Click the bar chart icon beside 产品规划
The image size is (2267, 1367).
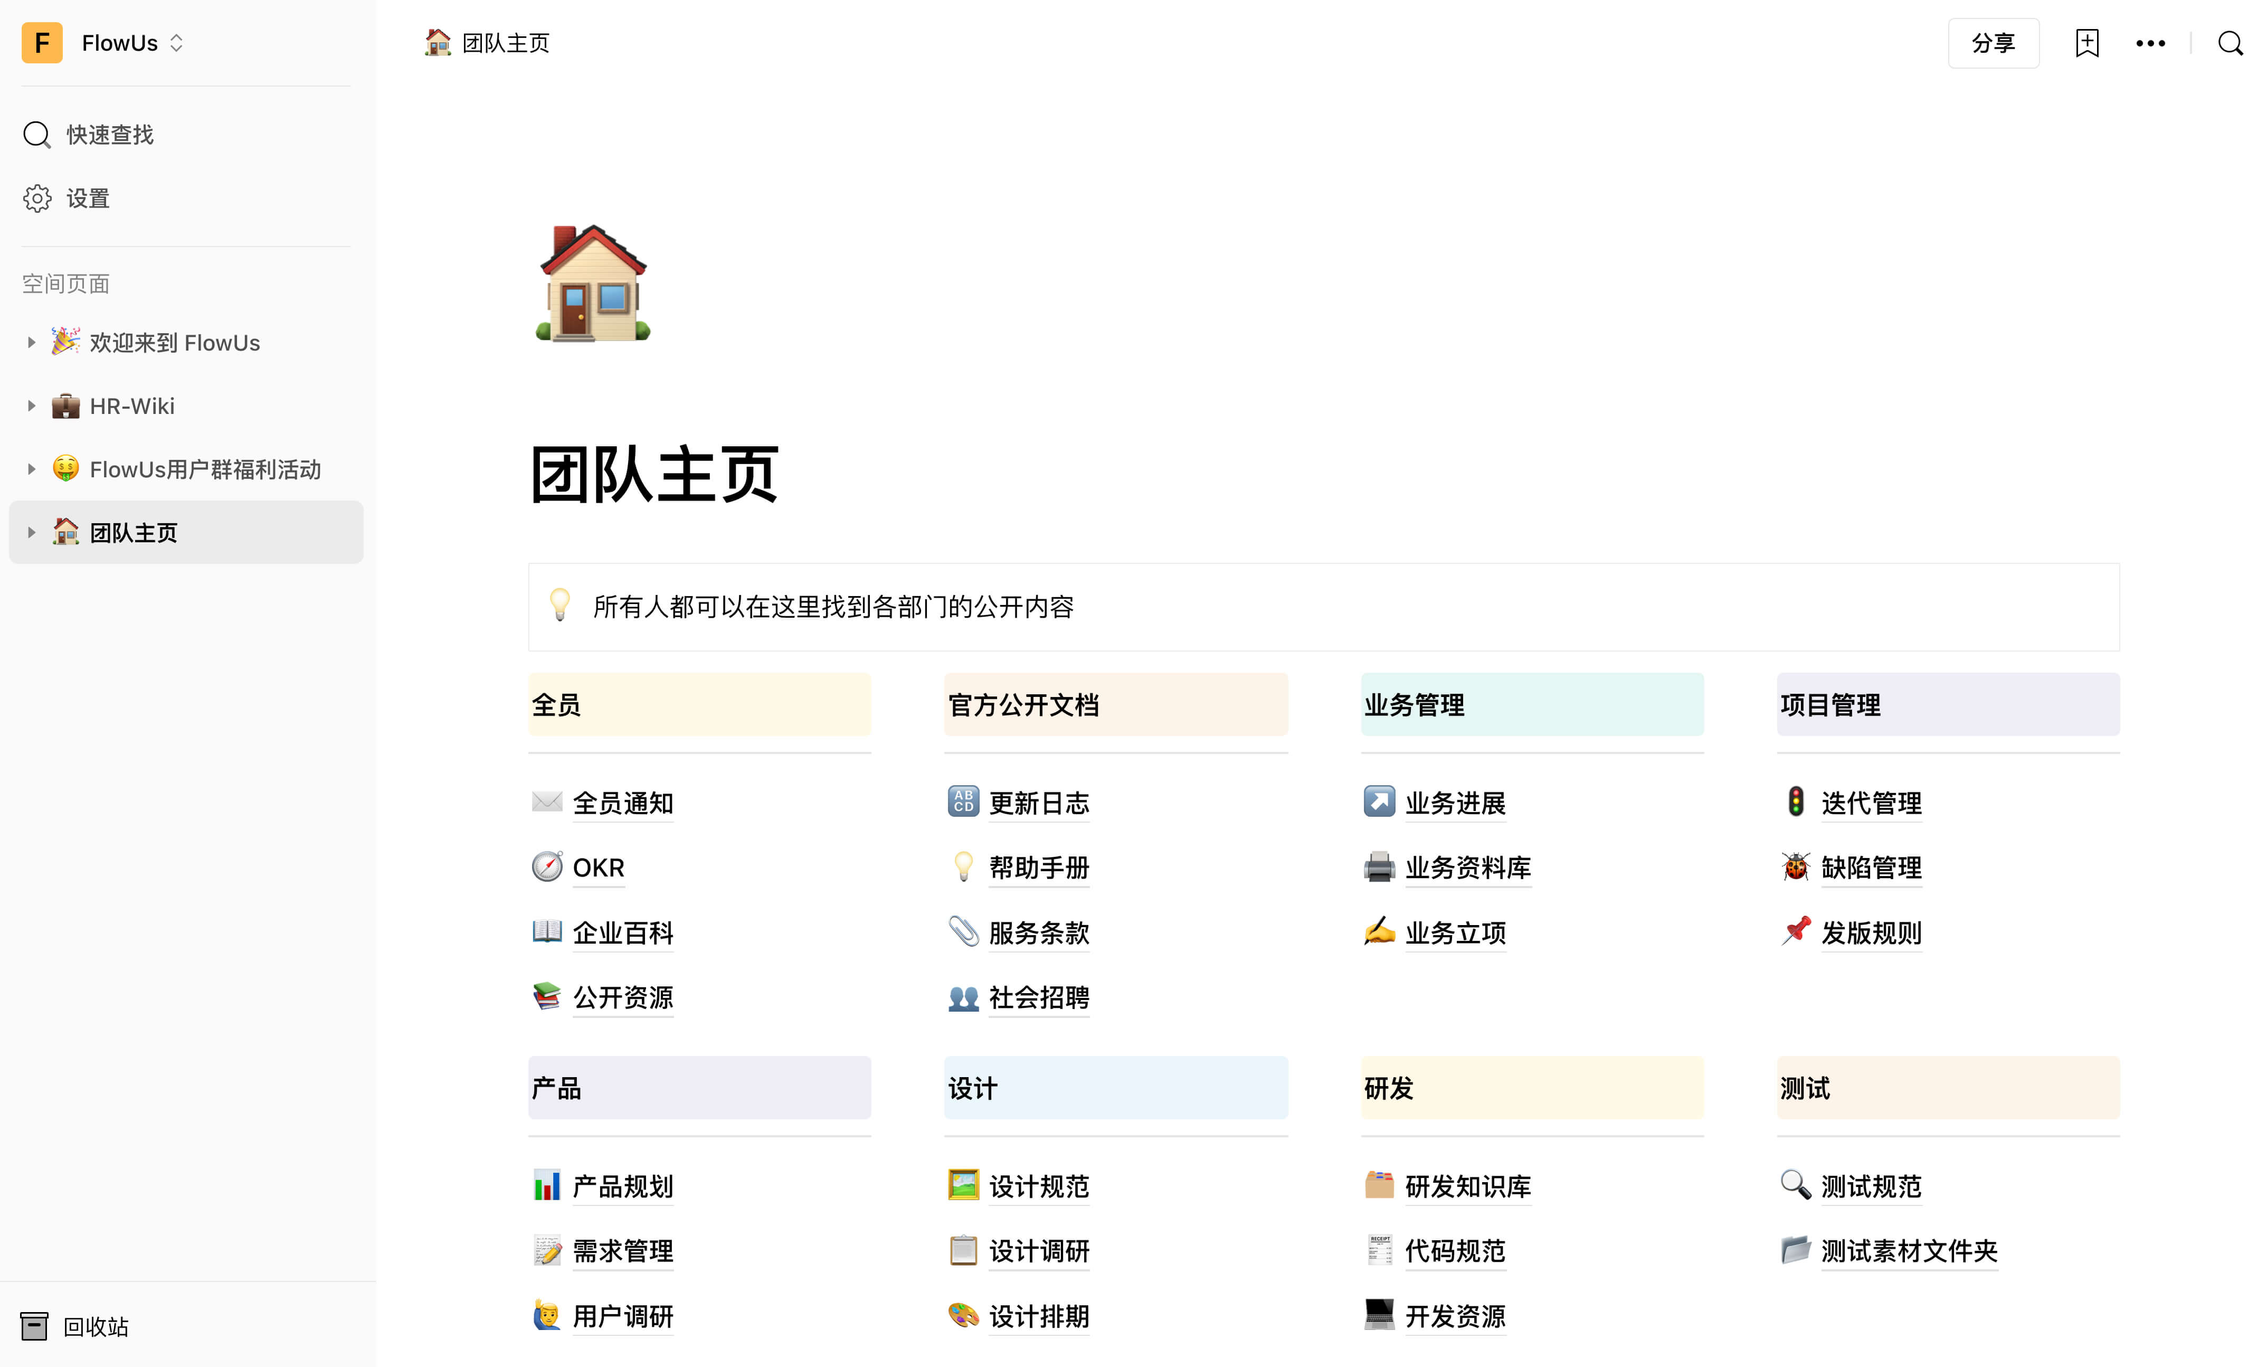[x=546, y=1186]
